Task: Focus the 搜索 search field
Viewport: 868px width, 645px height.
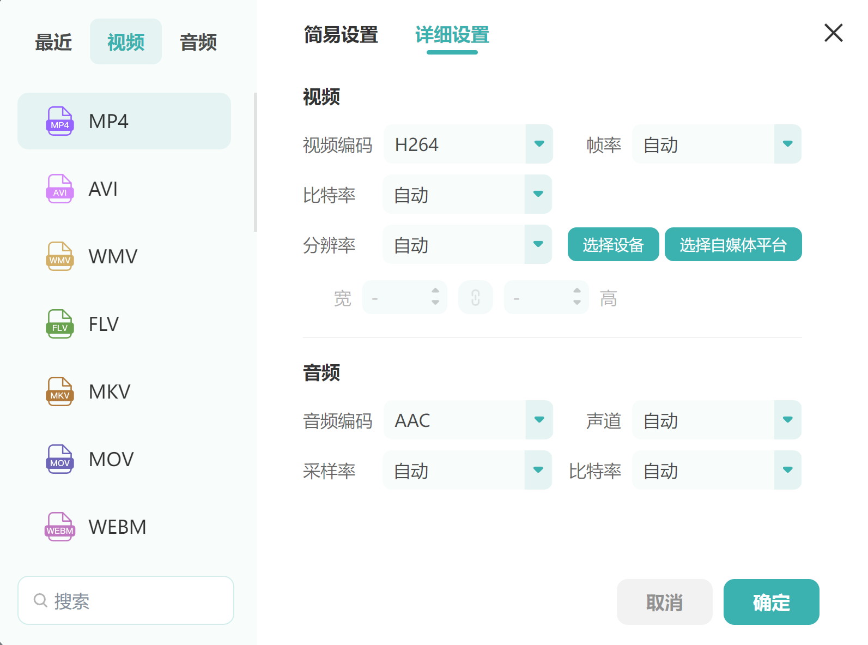Action: pos(126,600)
